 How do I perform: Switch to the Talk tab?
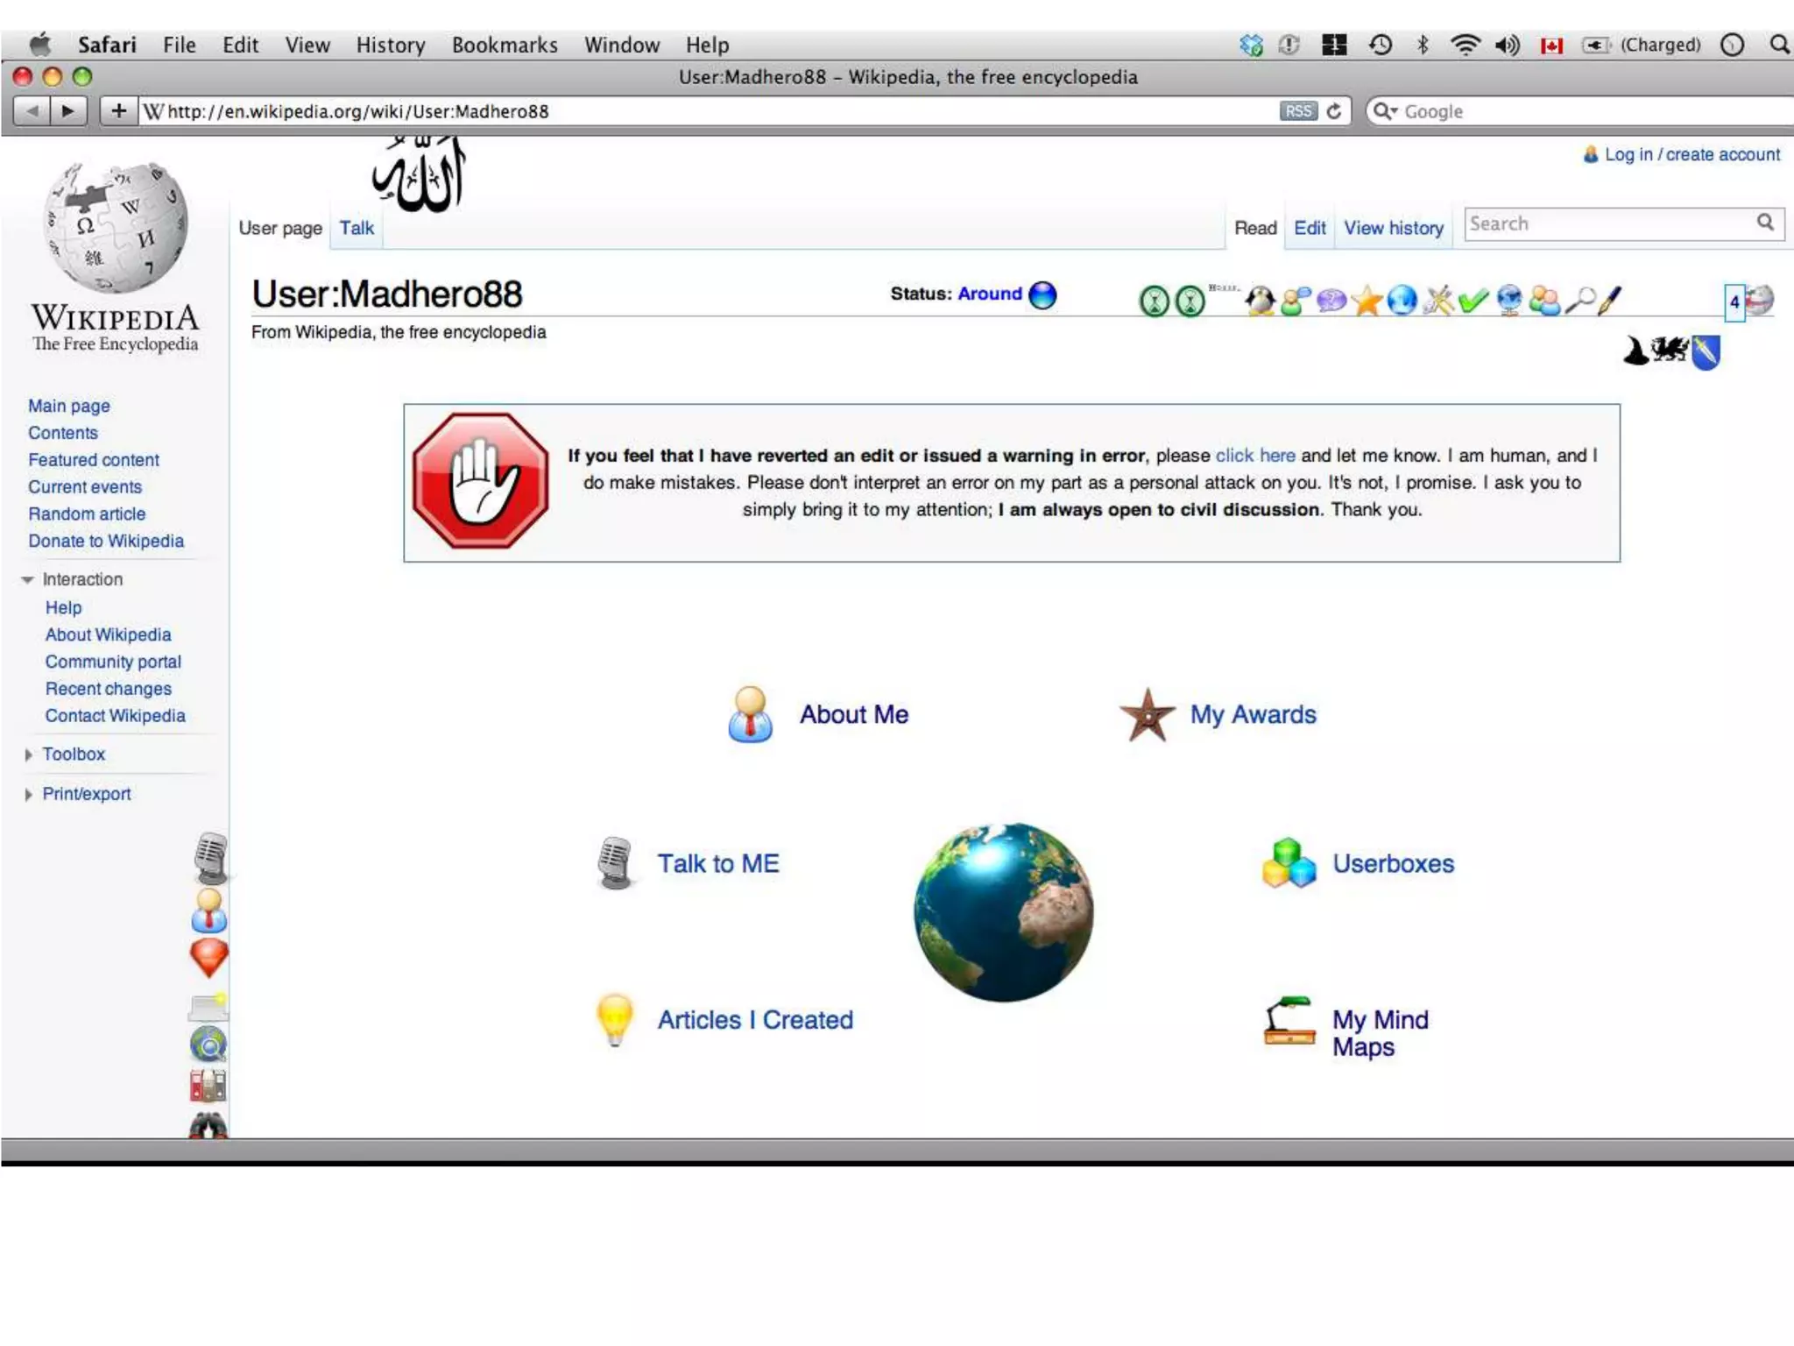(357, 228)
